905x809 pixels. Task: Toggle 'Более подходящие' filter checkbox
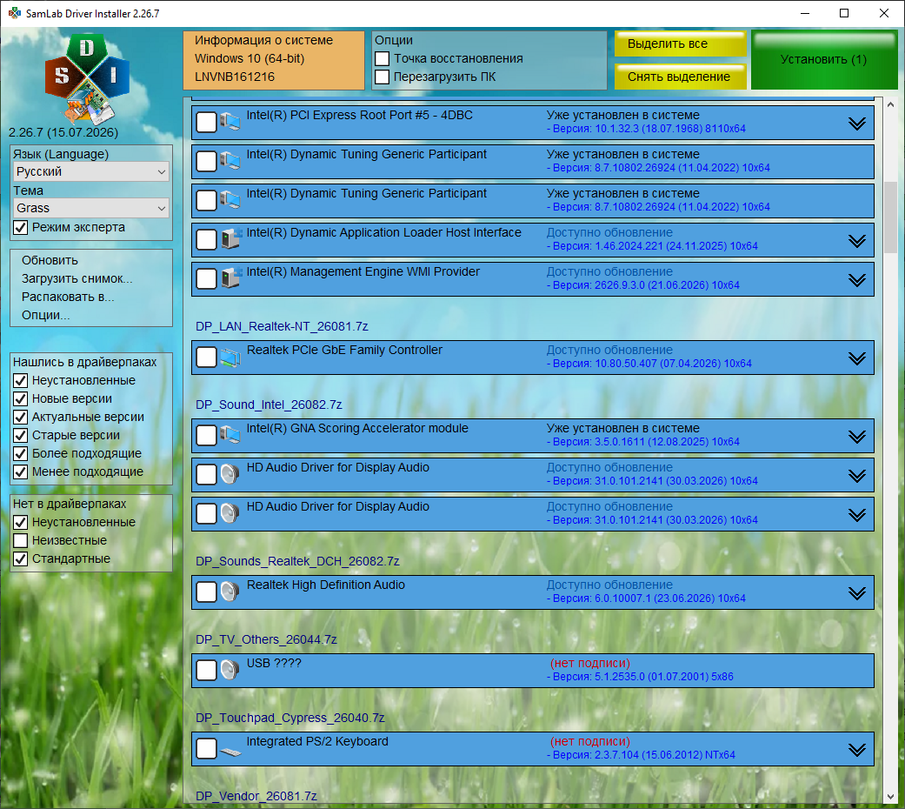21,453
